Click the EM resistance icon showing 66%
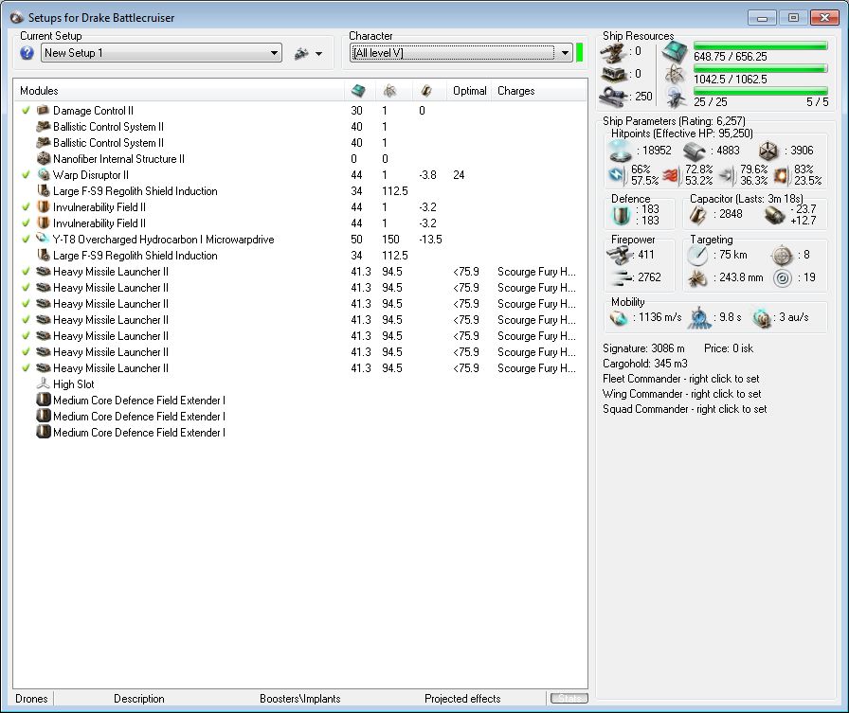The height and width of the screenshot is (713, 849). [618, 175]
